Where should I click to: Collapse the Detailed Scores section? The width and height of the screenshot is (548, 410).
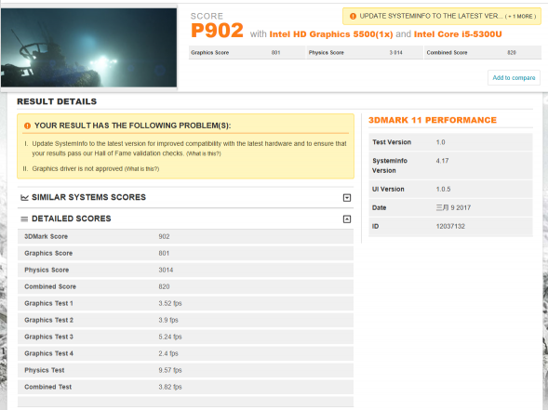point(347,219)
